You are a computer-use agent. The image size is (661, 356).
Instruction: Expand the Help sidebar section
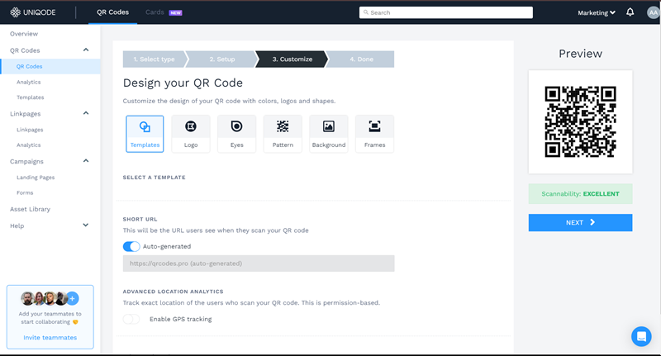click(86, 225)
